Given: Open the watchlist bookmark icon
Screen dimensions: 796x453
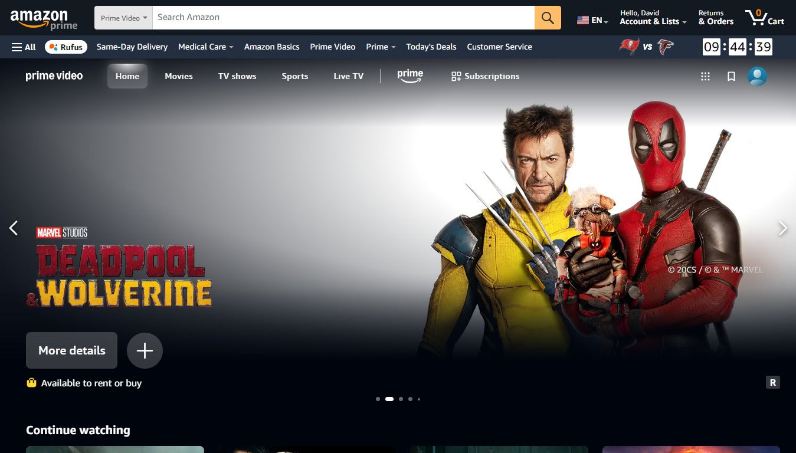Looking at the screenshot, I should pos(731,76).
